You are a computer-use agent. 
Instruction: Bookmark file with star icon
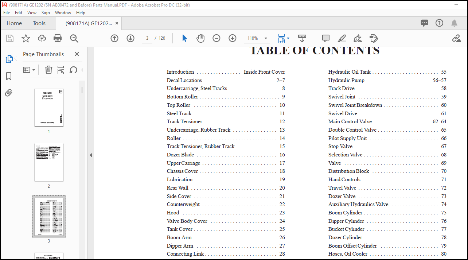pos(26,38)
